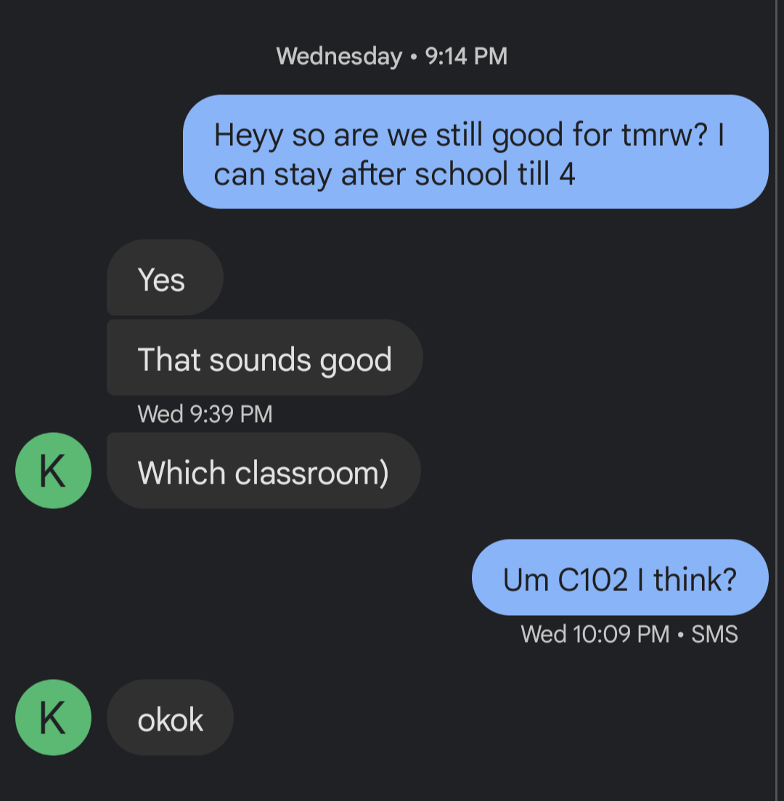The image size is (784, 801).
Task: Click the word "sounds" in K's reply
Action: (260, 359)
